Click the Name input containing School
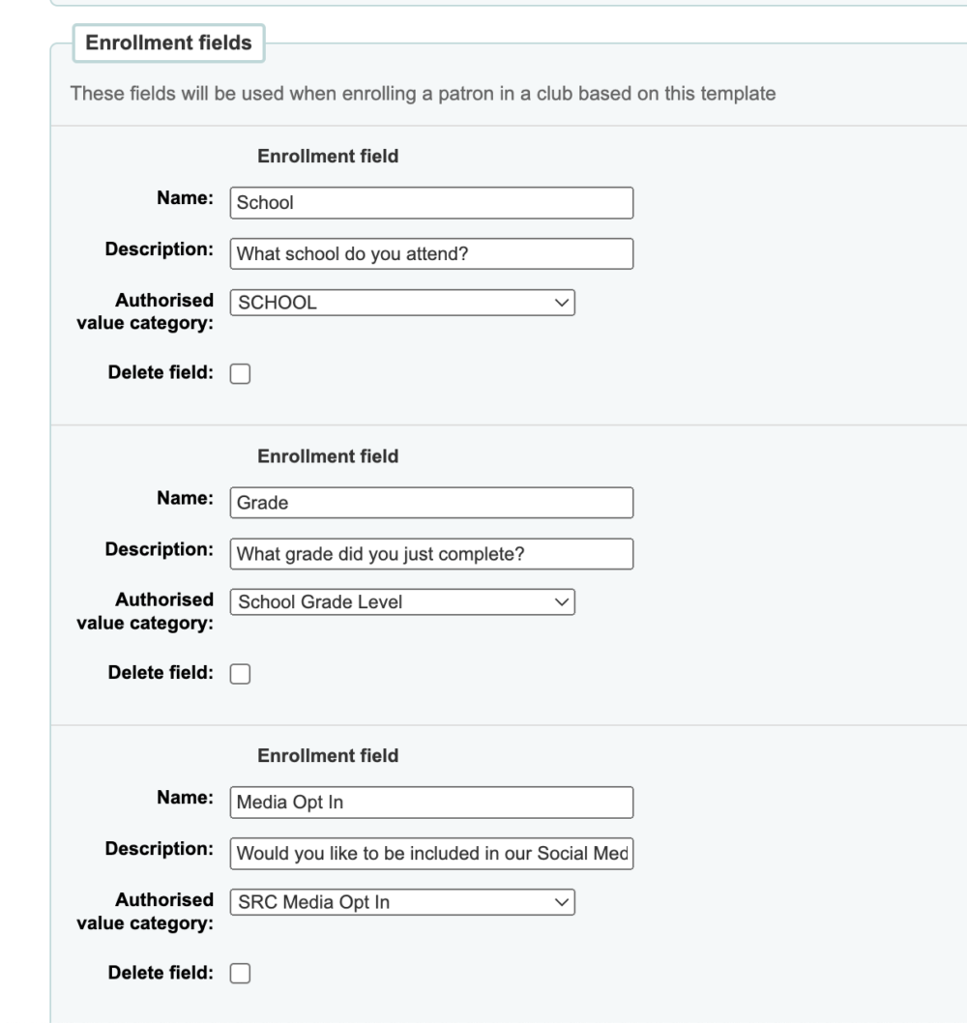 point(431,203)
